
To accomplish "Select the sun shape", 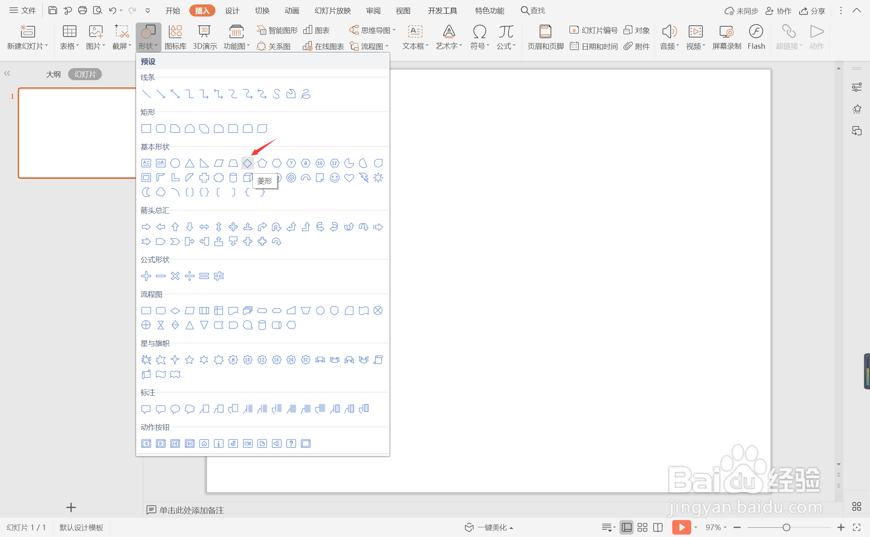I will click(x=378, y=178).
